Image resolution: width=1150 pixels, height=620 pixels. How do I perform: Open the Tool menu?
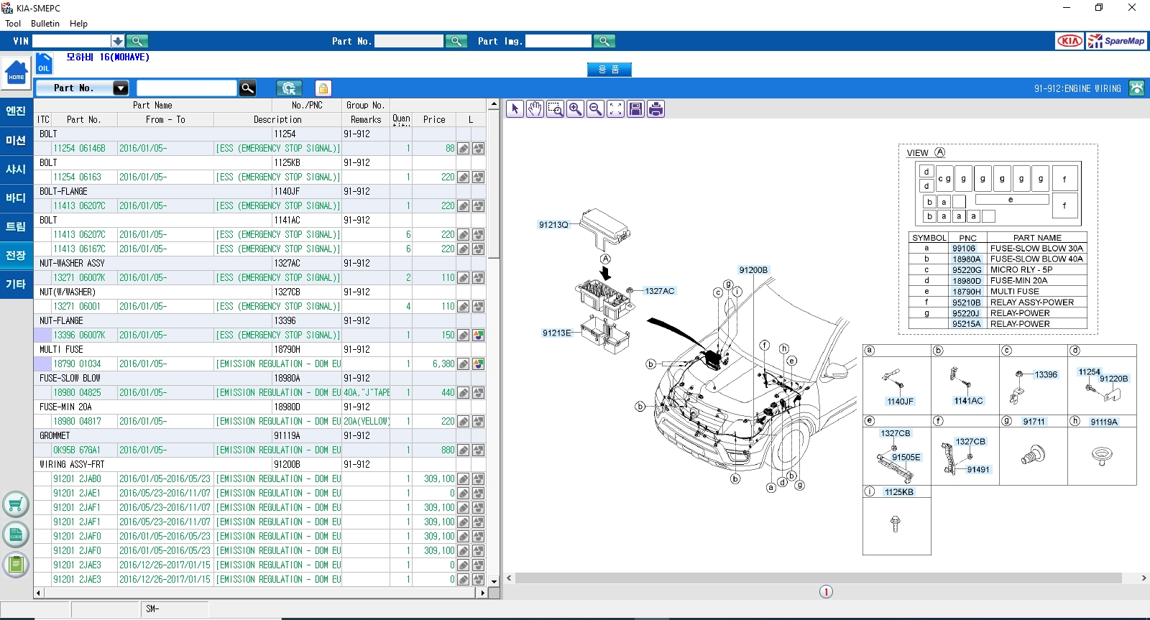tap(13, 24)
